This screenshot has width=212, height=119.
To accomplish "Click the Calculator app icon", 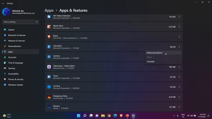I will [49, 47].
